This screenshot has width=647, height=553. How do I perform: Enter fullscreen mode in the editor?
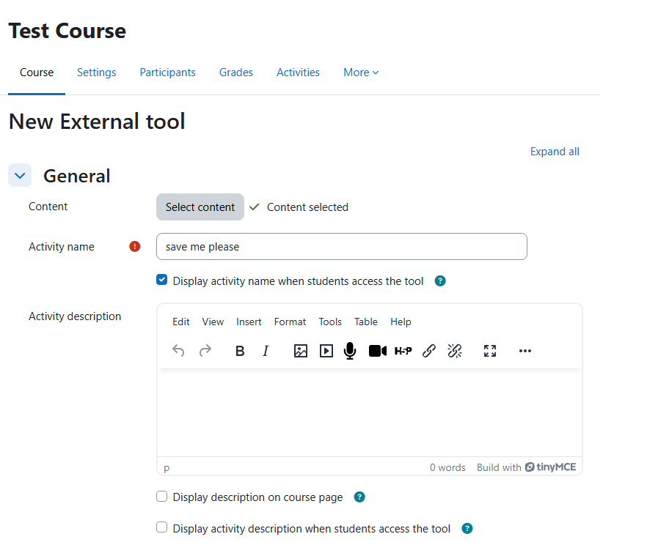coord(490,351)
